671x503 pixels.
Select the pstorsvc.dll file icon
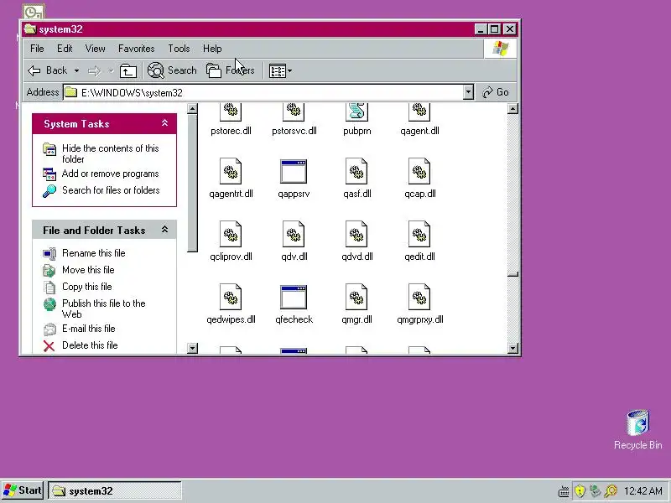coord(294,112)
